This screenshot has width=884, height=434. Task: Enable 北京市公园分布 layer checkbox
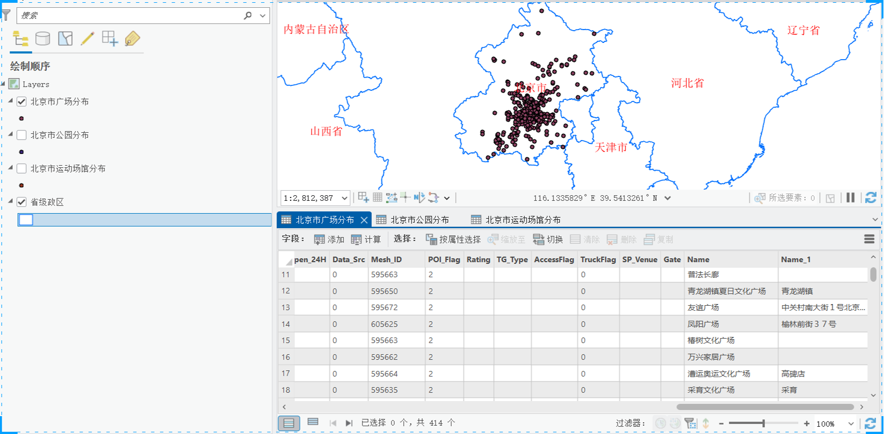22,135
